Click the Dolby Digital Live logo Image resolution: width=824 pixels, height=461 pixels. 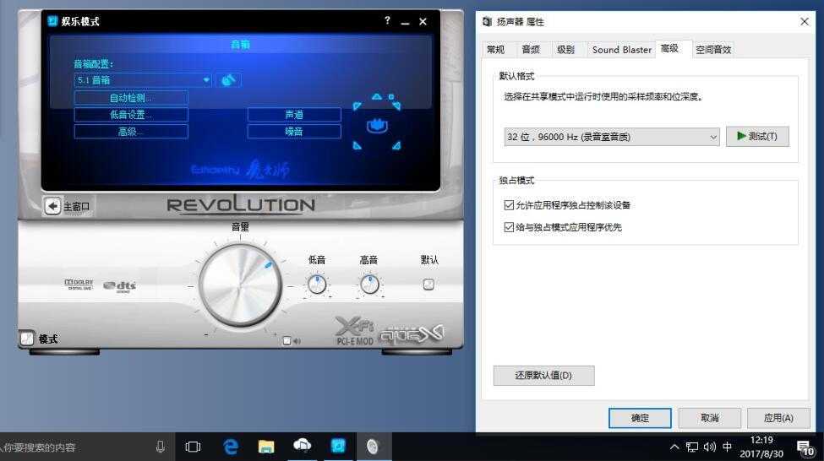coord(77,285)
